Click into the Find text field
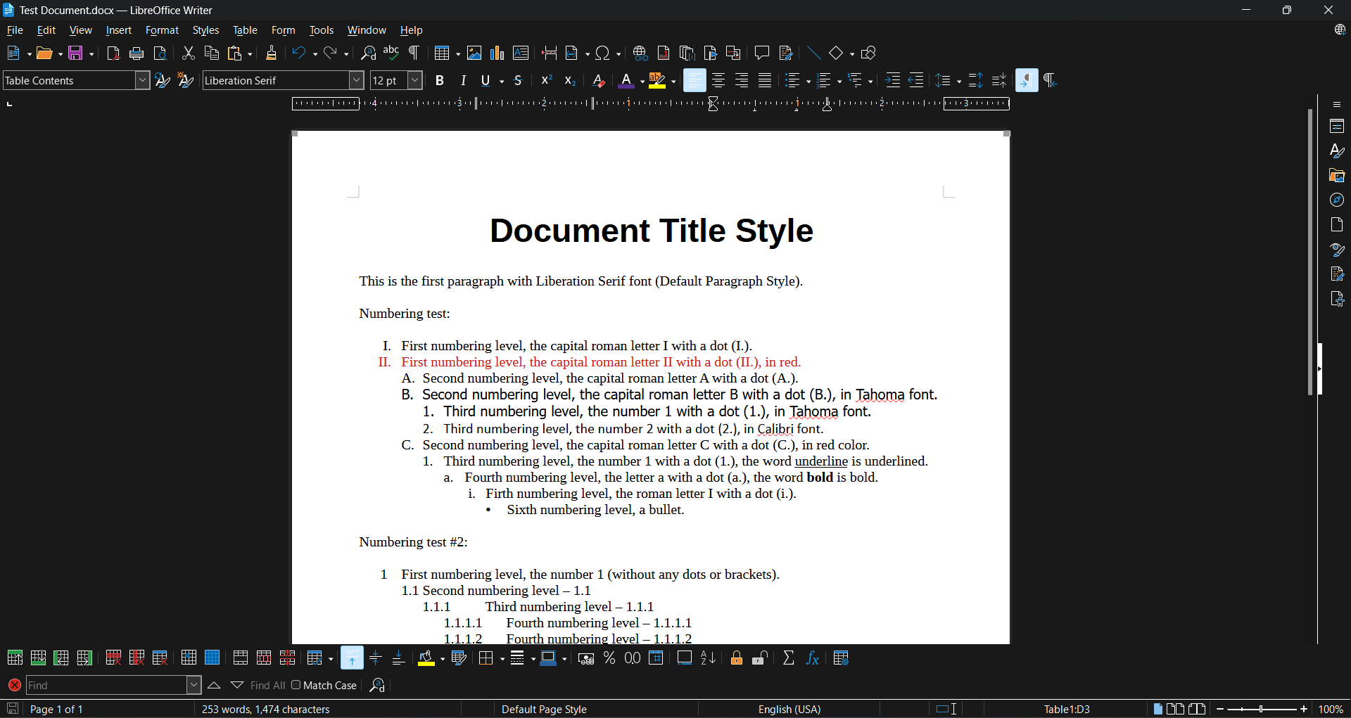The width and height of the screenshot is (1351, 718). (107, 685)
